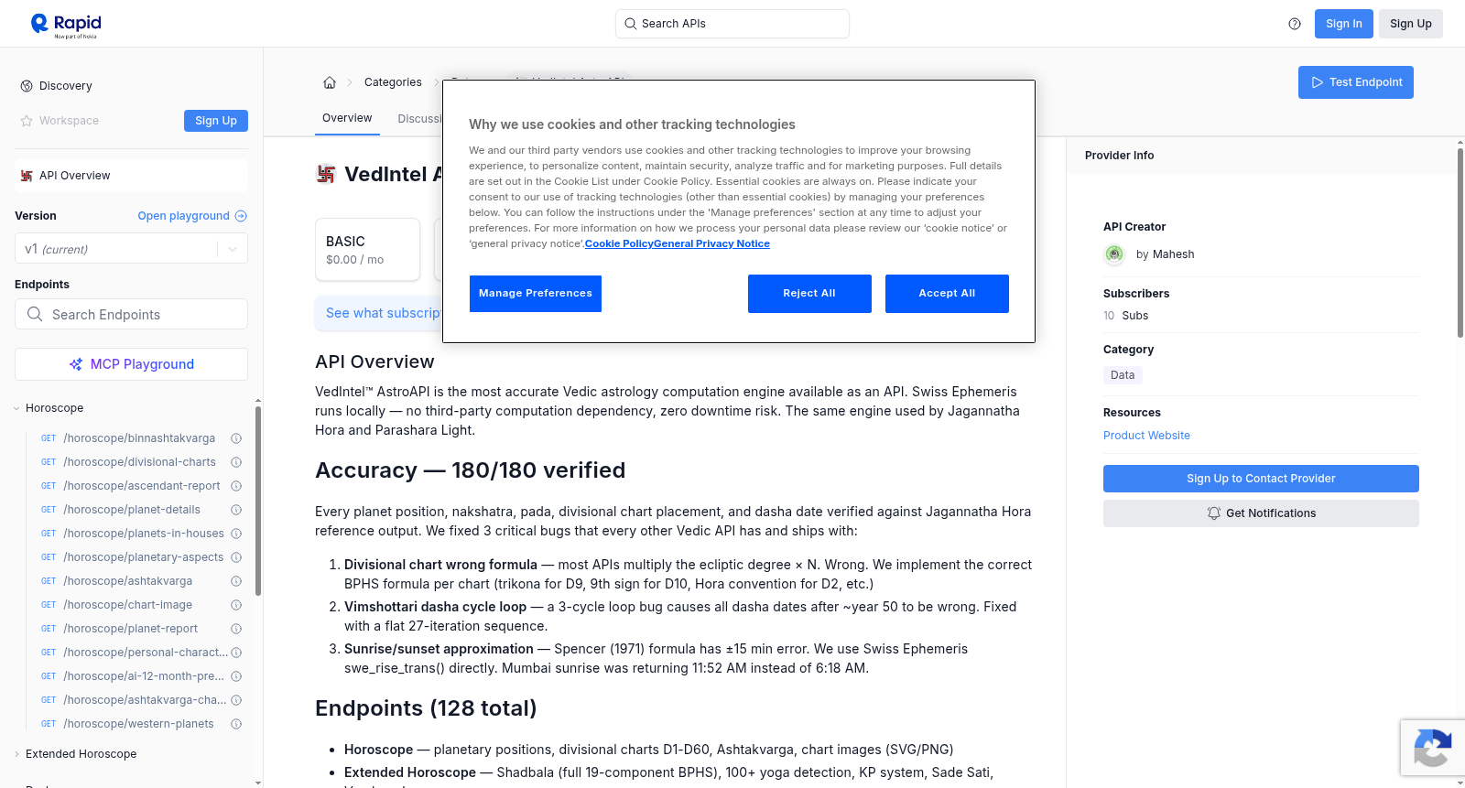Click the endpoint list scrollbar
The width and height of the screenshot is (1465, 788).
(x=258, y=502)
